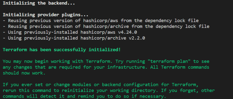Viewport: 233px width, 99px height.
Task: Click line starting 'commands will detect it'
Action: pyautogui.click(x=84, y=96)
